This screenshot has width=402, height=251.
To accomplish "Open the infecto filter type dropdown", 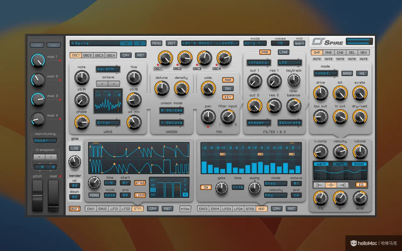I will 258,62.
